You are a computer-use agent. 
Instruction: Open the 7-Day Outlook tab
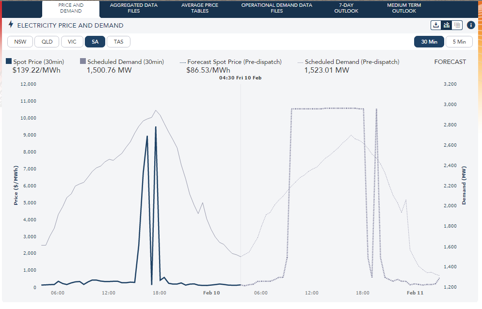346,8
